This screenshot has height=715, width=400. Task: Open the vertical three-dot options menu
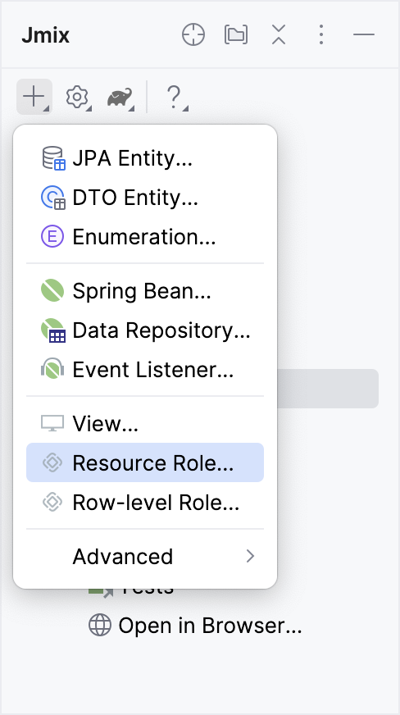click(321, 34)
